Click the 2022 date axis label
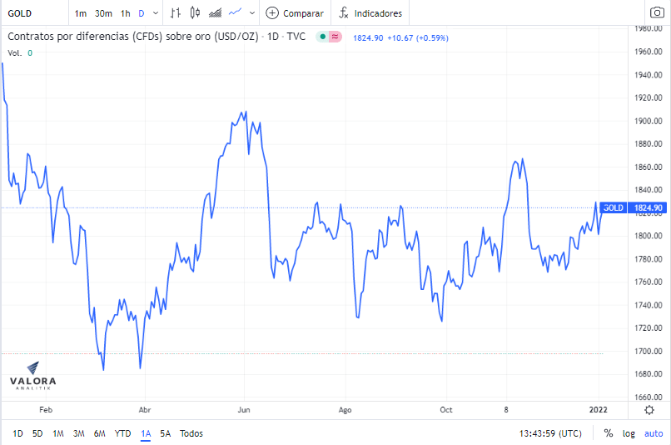This screenshot has width=671, height=445. tap(599, 410)
